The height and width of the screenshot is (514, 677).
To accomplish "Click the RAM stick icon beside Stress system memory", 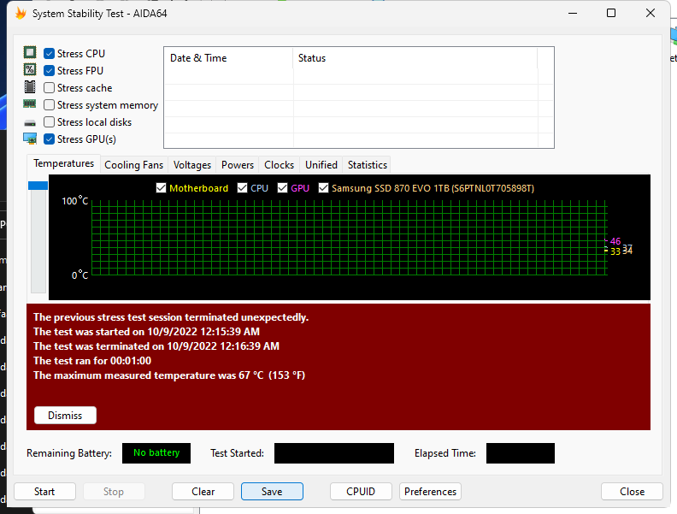I will pyautogui.click(x=30, y=103).
